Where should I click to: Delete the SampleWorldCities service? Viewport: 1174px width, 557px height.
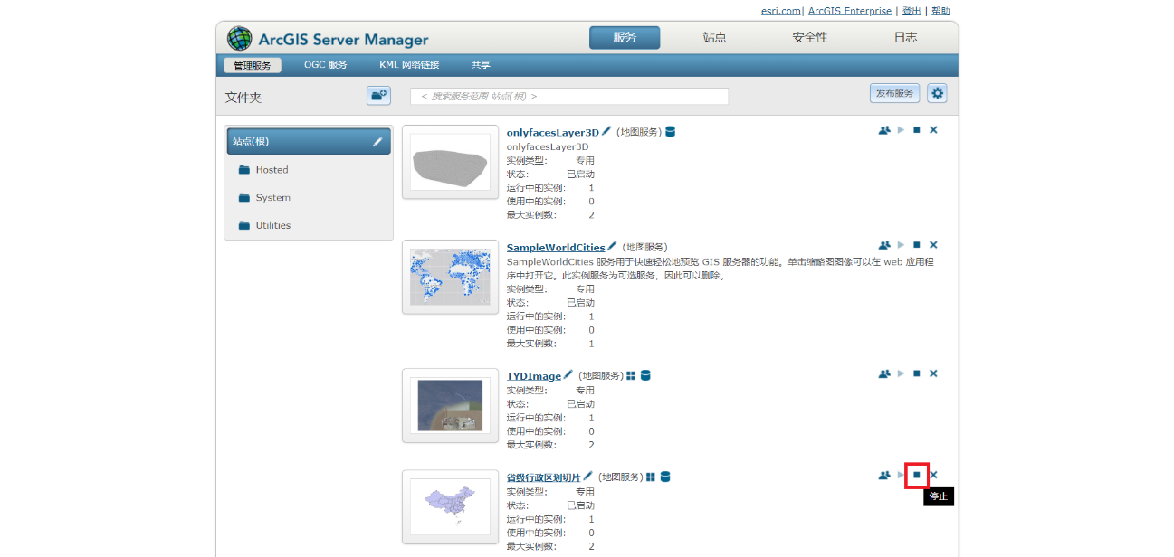pyautogui.click(x=933, y=245)
